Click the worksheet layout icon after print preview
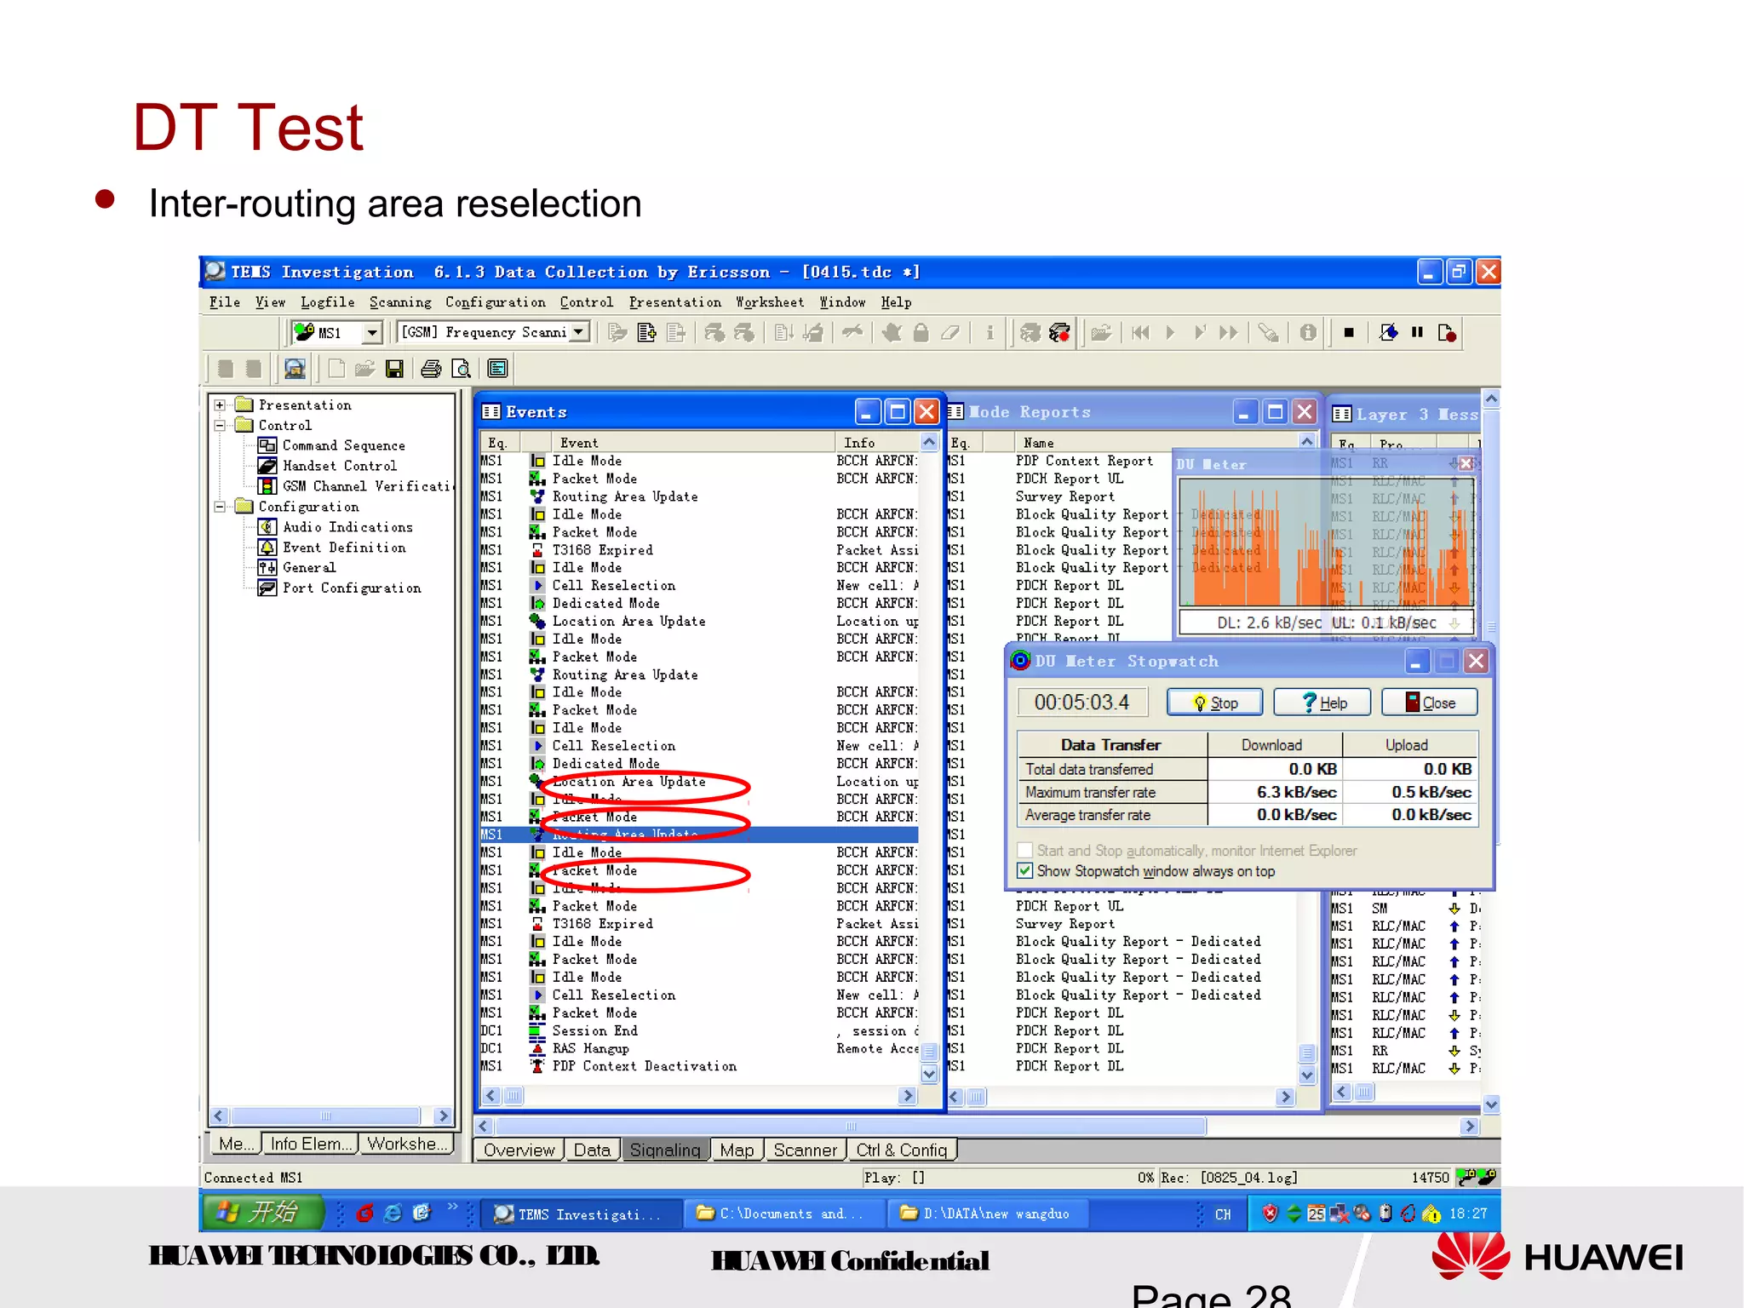 [x=498, y=369]
